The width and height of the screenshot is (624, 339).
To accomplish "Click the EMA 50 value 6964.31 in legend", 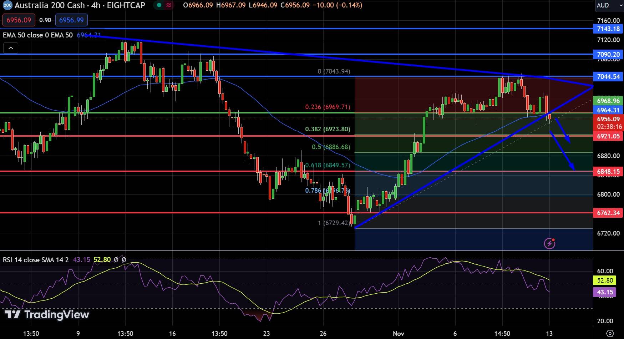I will (89, 35).
